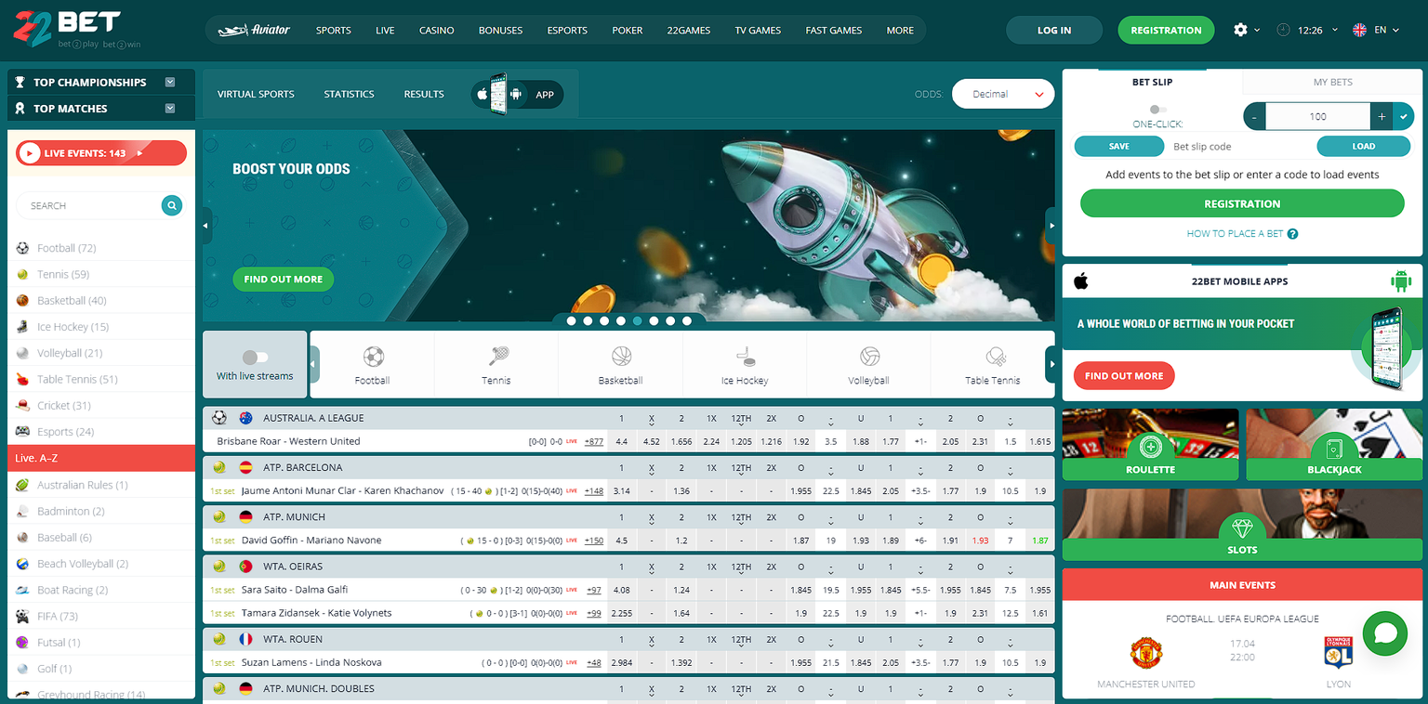Viewport: 1428px width, 704px height.
Task: Select the first banner carousel dot
Action: click(571, 320)
